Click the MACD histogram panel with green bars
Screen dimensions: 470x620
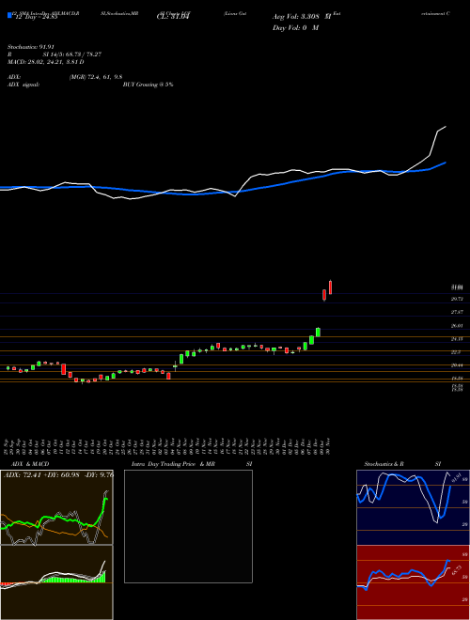pyautogui.click(x=56, y=582)
